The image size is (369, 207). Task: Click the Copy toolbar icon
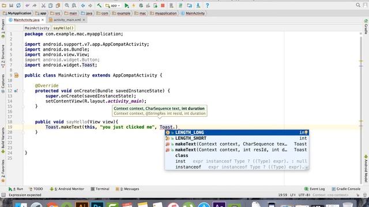[51, 5]
